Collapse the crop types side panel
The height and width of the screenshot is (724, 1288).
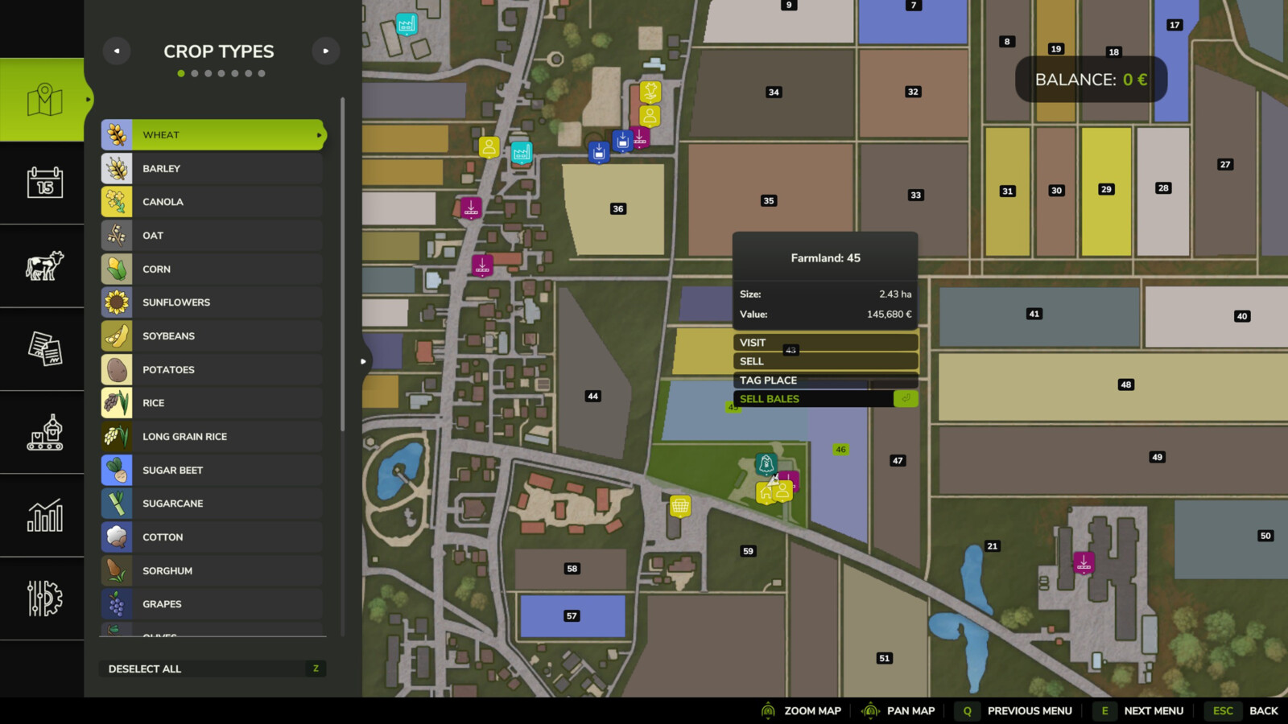coord(363,361)
